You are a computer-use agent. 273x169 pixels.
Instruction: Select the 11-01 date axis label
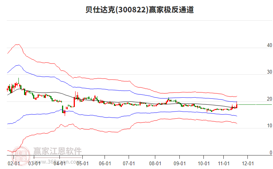click(x=224, y=163)
